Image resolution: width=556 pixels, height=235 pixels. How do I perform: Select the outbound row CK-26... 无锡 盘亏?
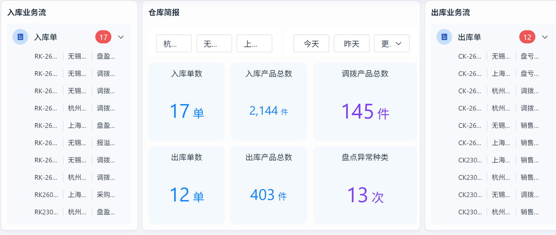[x=500, y=56]
